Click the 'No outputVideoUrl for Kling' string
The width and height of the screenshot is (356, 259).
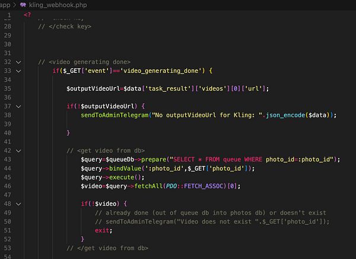coord(207,115)
